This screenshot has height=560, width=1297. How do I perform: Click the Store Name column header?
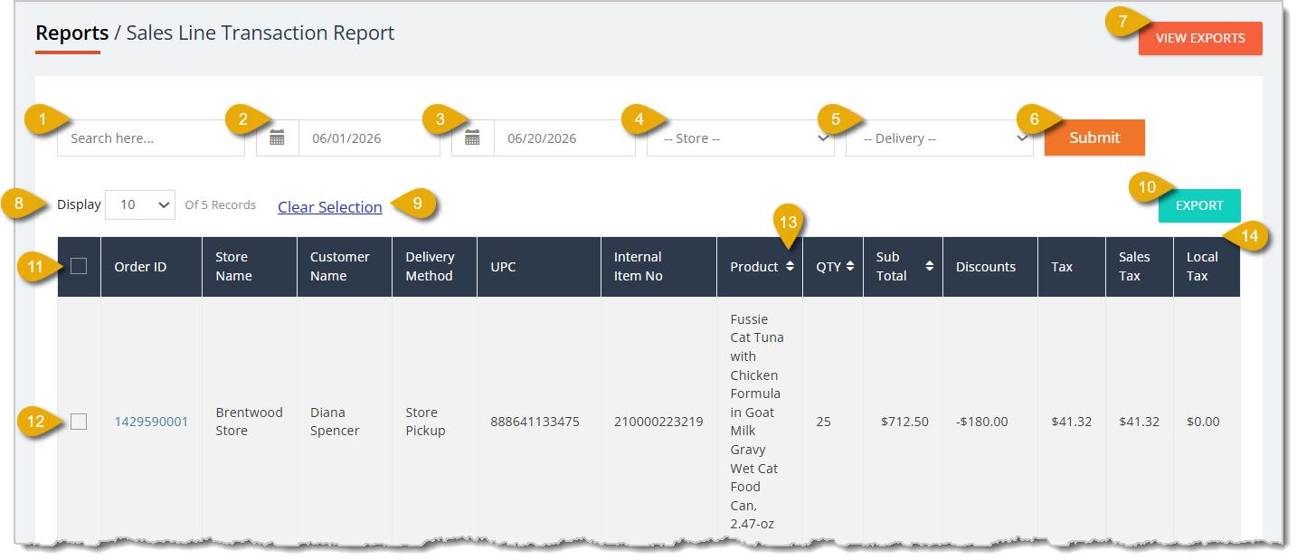click(x=250, y=267)
